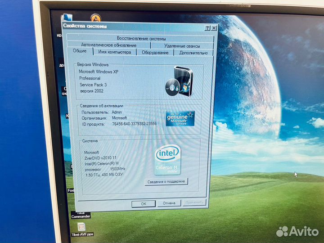
Task: Click the Отмена button
Action: [169, 203]
